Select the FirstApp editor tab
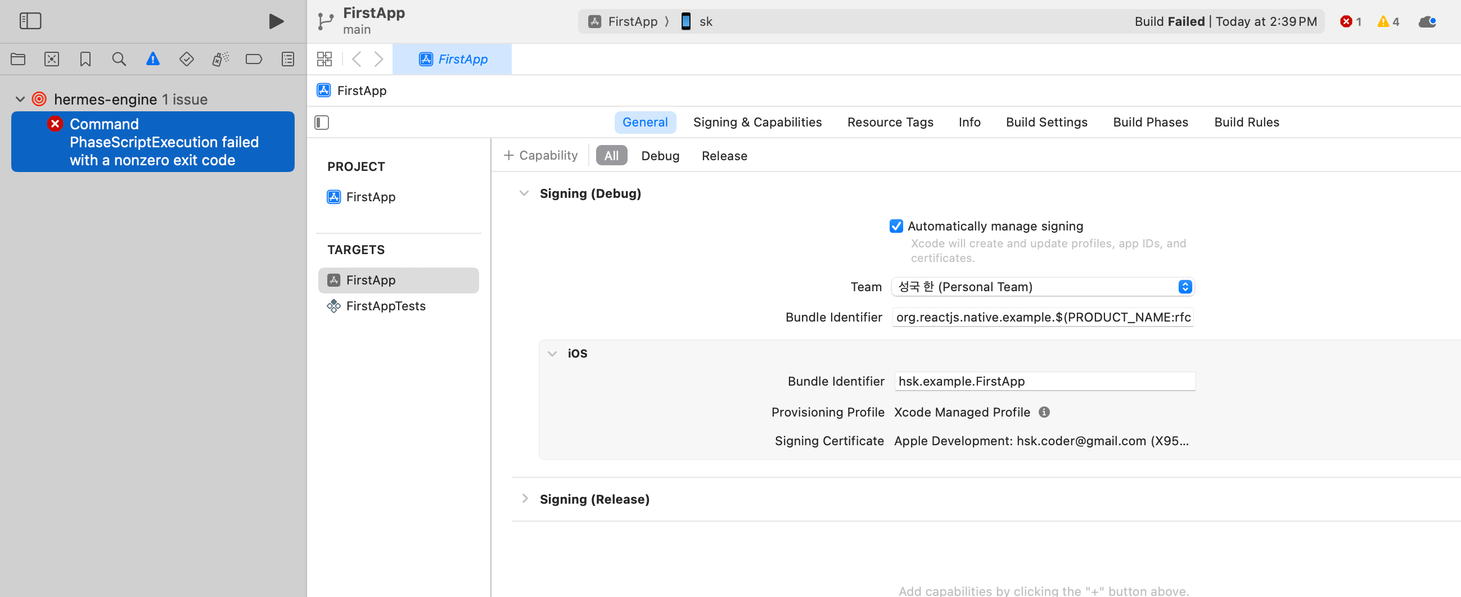This screenshot has width=1461, height=597. click(452, 59)
